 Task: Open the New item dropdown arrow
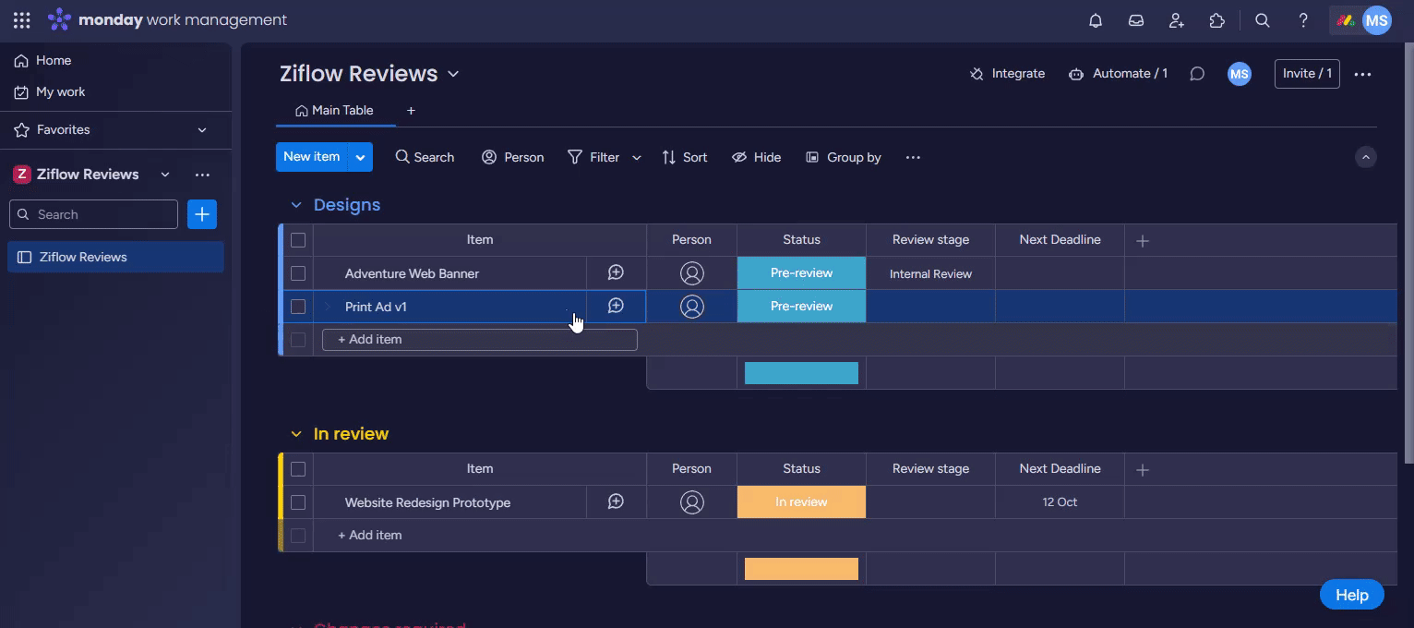coord(360,157)
